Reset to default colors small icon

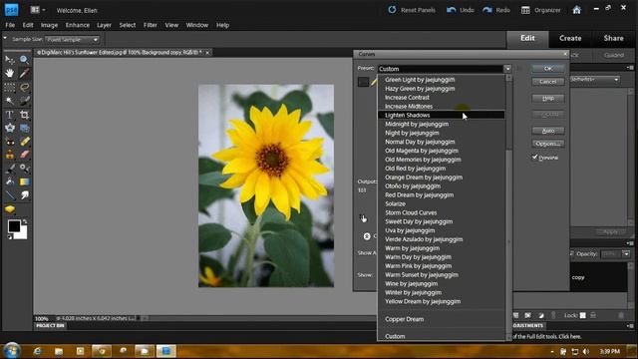10,237
